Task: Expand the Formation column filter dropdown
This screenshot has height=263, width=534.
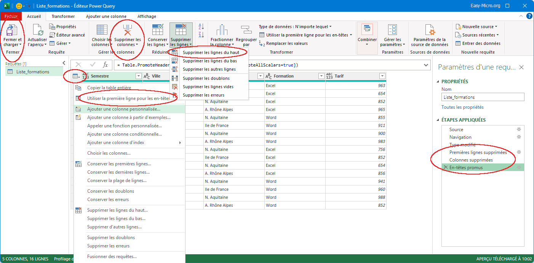Action: (321, 76)
